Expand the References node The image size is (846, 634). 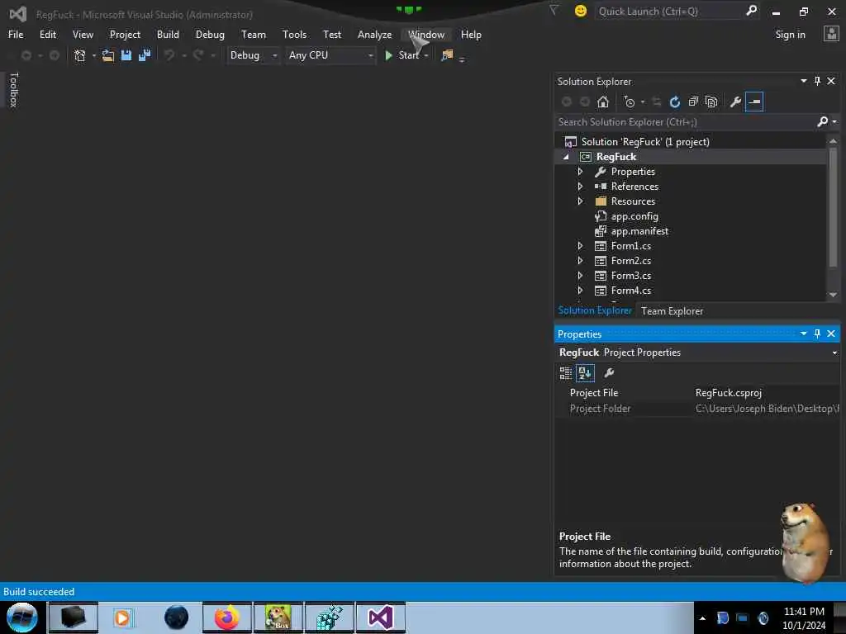(580, 187)
